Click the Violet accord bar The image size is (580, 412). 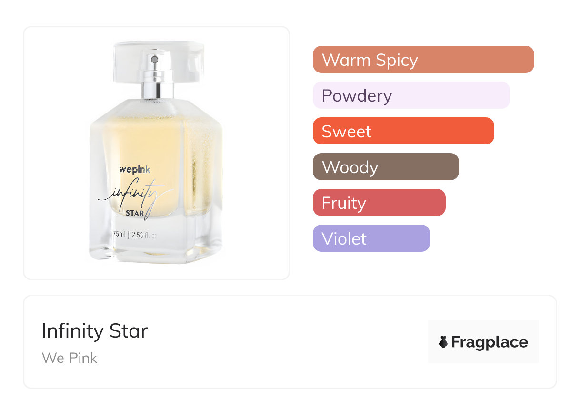[371, 238]
